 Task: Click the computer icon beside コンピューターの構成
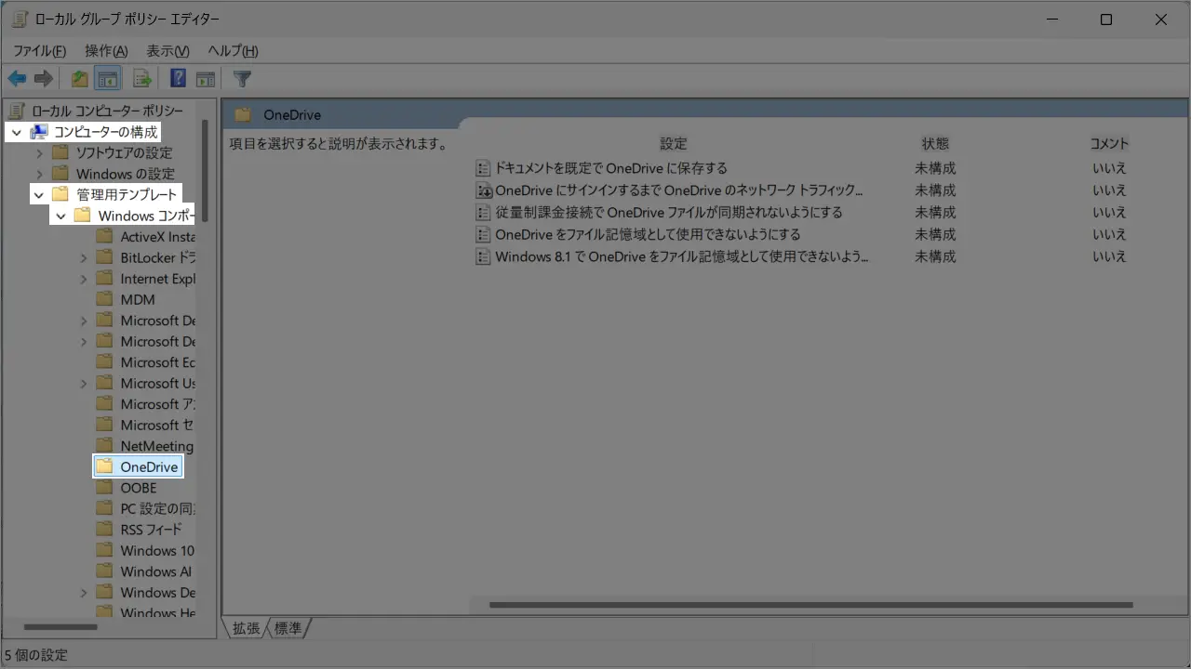point(39,132)
